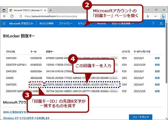Open Microsoft app launcher grid
Image resolution: width=168 pixels, height=120 pixels.
pyautogui.click(x=4, y=23)
